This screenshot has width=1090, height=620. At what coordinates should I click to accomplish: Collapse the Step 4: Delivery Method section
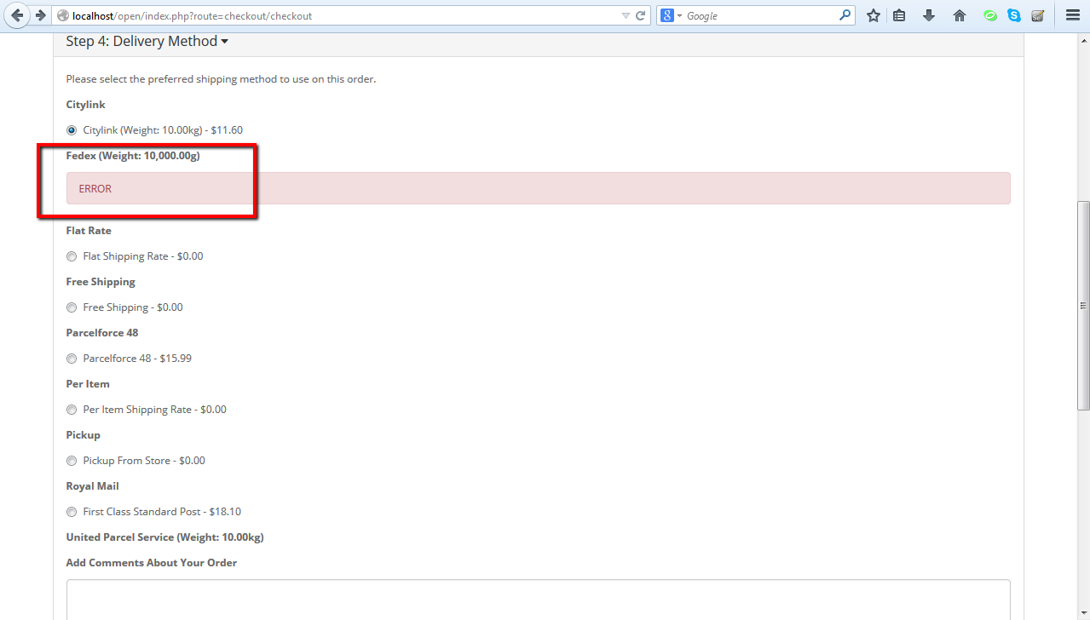click(147, 41)
